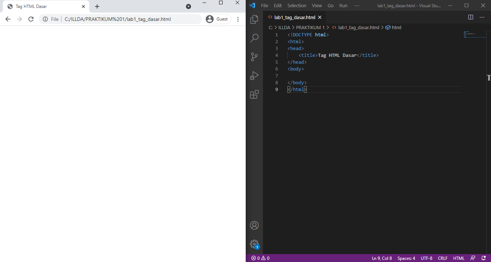The width and height of the screenshot is (491, 262).
Task: Open the Extensions marketplace view
Action: (x=254, y=94)
